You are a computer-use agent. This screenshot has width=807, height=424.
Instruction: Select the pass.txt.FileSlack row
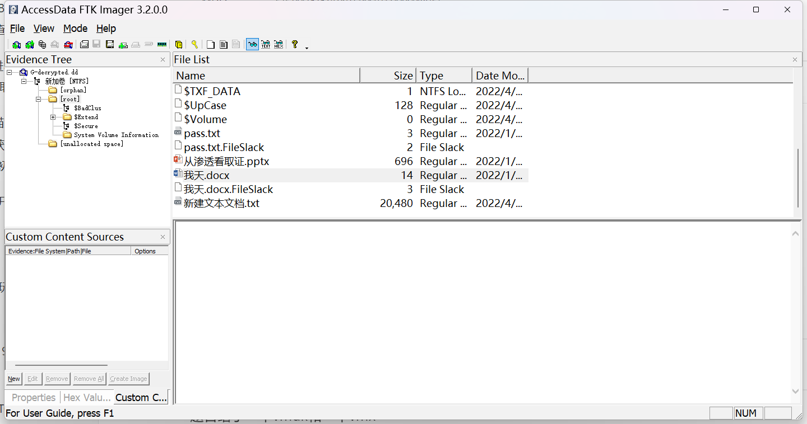pyautogui.click(x=350, y=147)
